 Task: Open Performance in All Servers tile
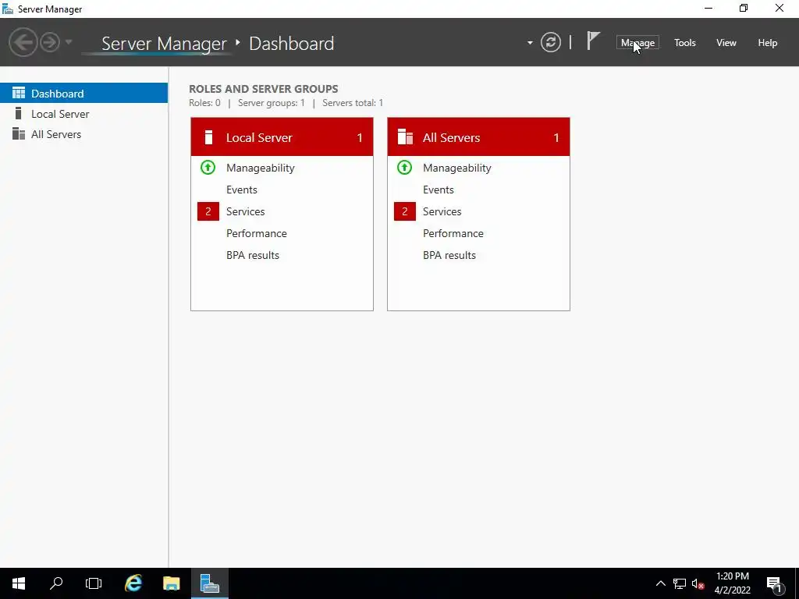click(453, 233)
